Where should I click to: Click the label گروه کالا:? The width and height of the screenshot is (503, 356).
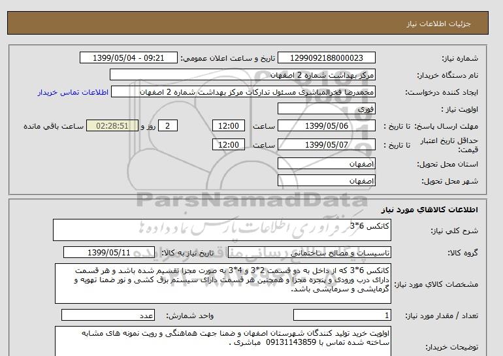[x=463, y=253]
